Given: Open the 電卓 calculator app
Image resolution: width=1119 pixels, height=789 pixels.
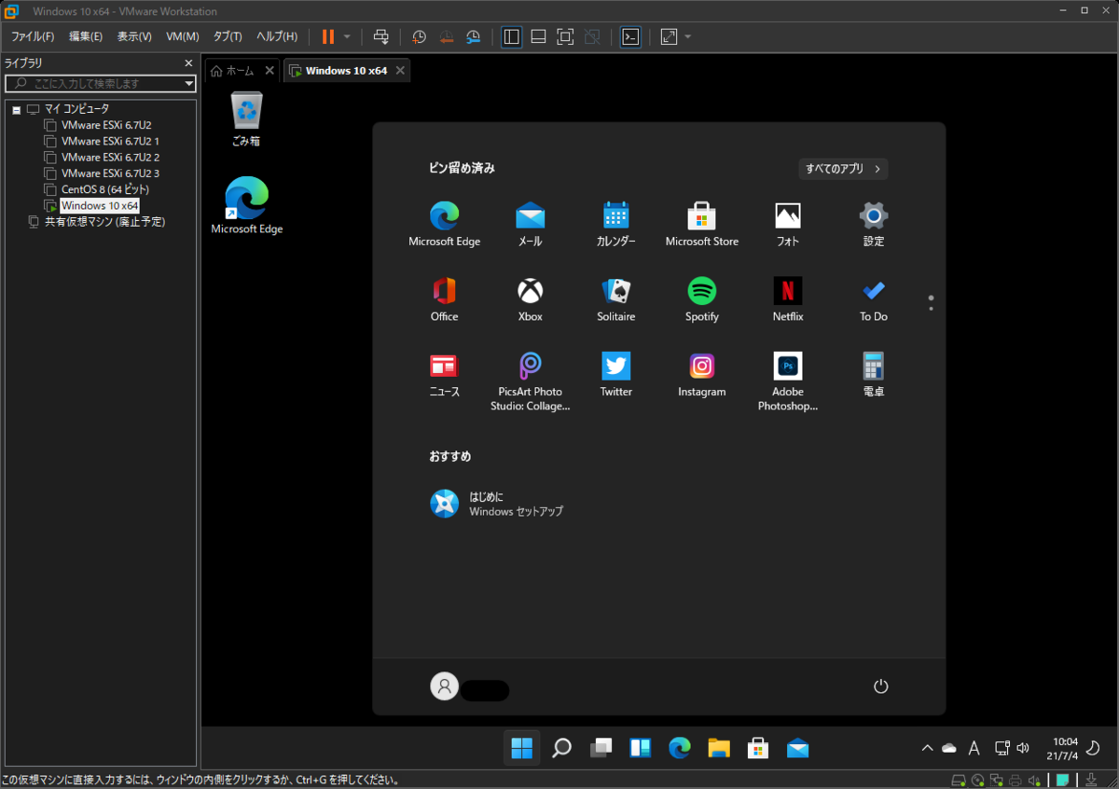Looking at the screenshot, I should (x=874, y=376).
